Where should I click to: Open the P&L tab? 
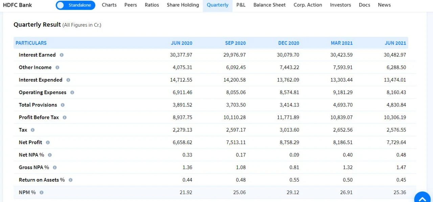click(241, 5)
